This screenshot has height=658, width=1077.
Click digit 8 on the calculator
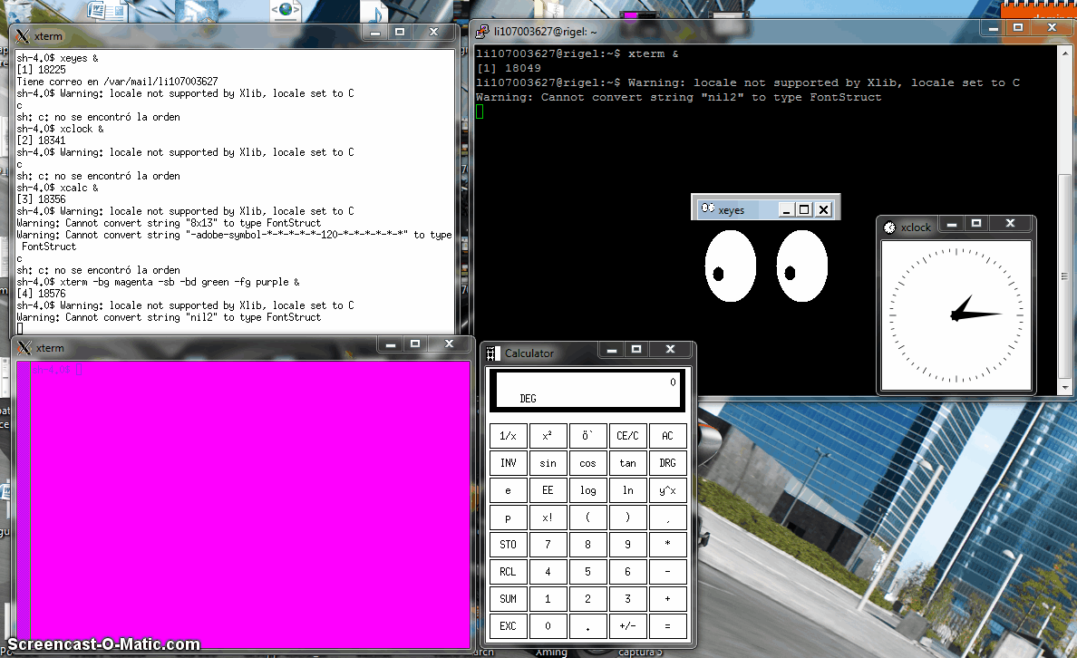click(587, 545)
